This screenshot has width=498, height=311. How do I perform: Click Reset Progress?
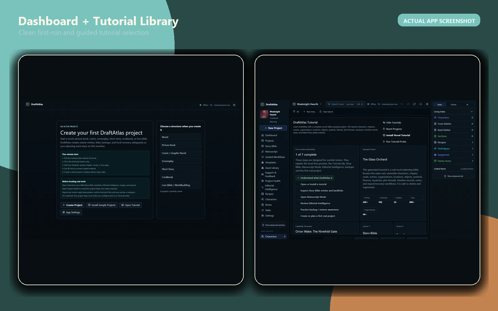(392, 129)
